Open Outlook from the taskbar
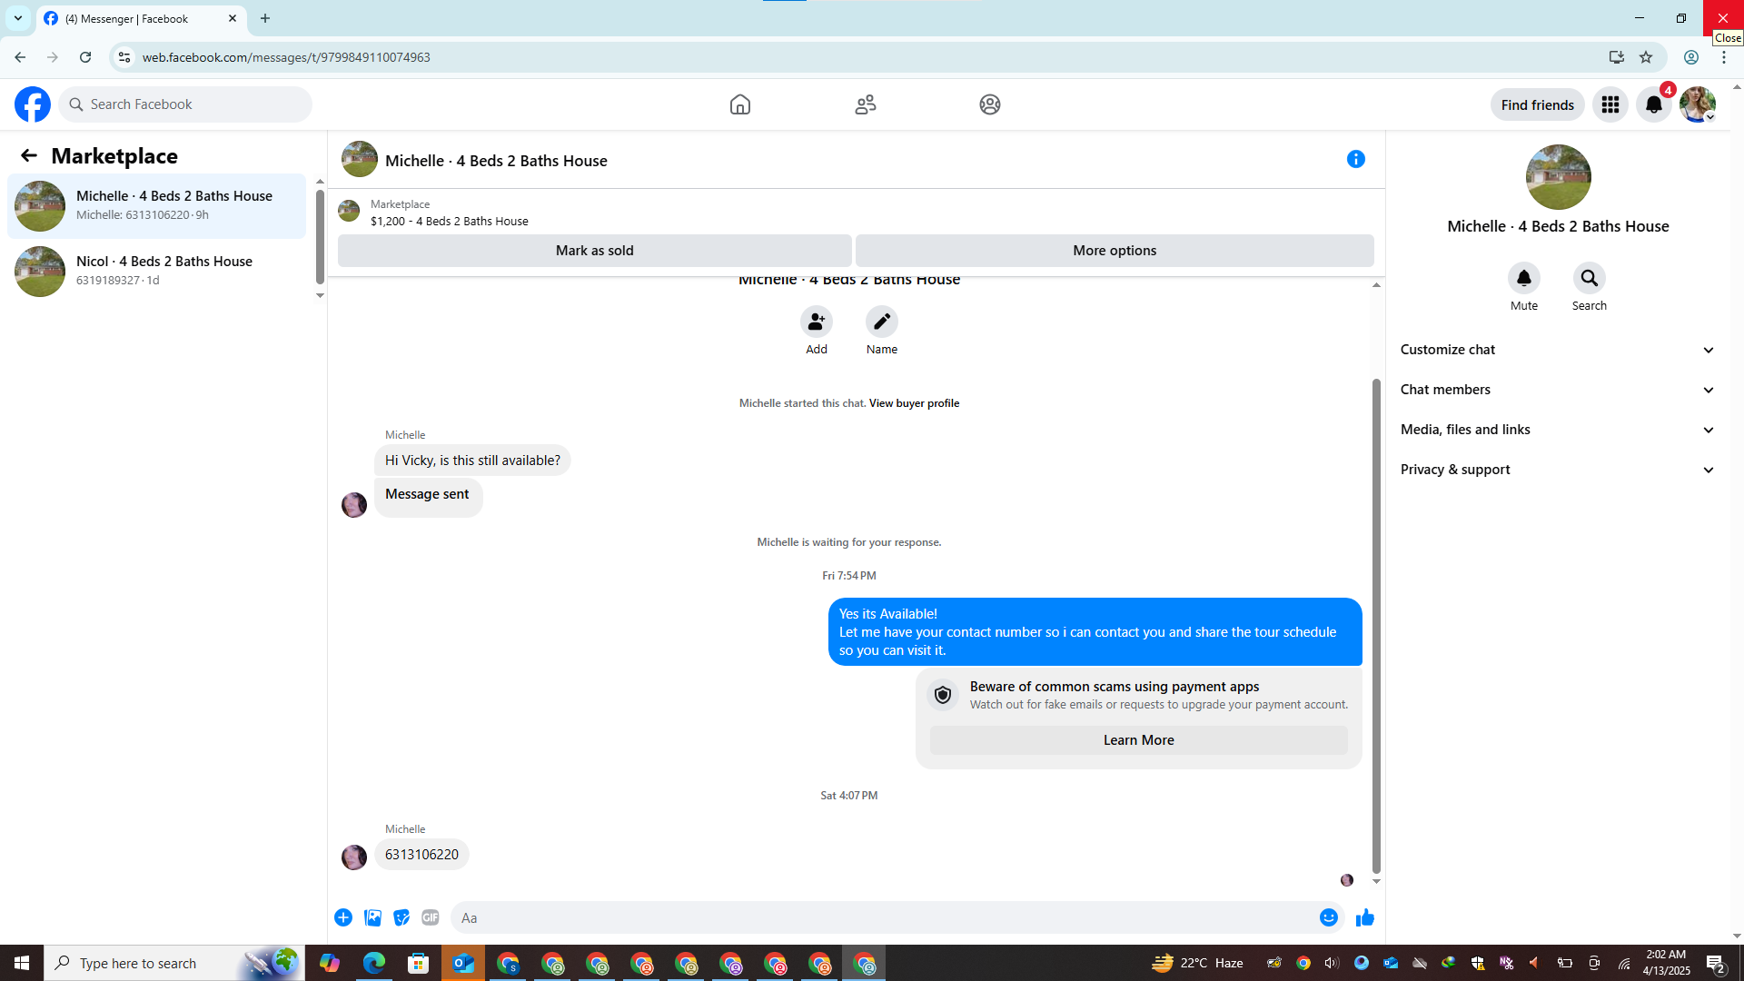1744x981 pixels. 463,963
